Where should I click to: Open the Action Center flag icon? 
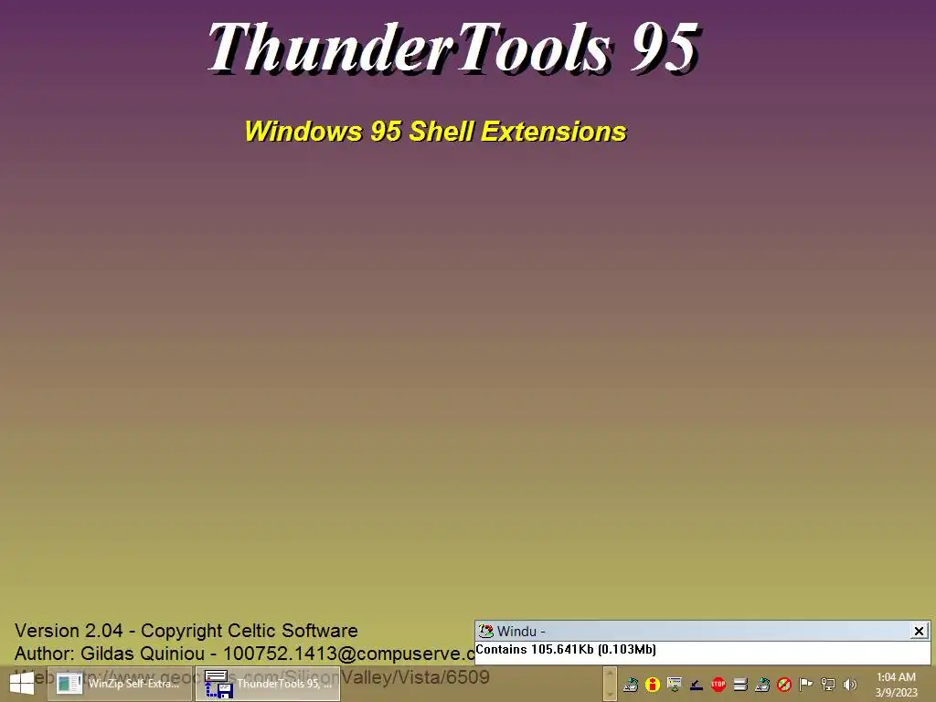806,685
